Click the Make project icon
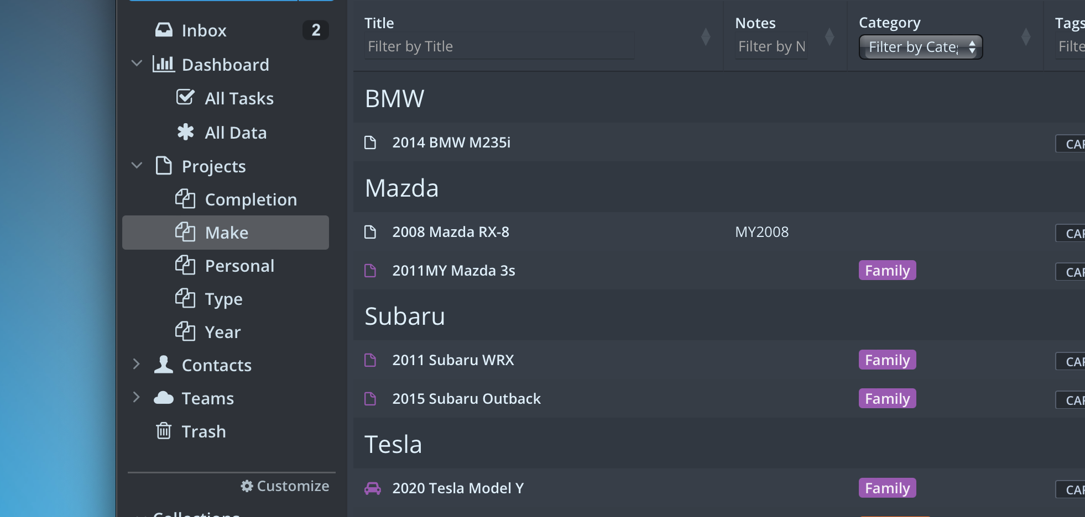This screenshot has height=517, width=1085. click(185, 232)
